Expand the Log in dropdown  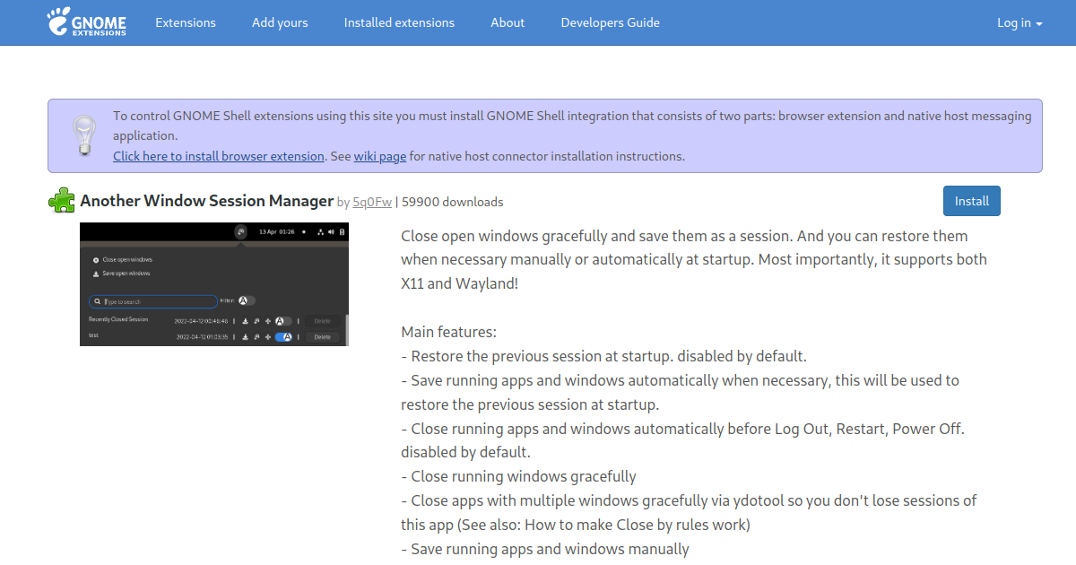tap(1020, 22)
